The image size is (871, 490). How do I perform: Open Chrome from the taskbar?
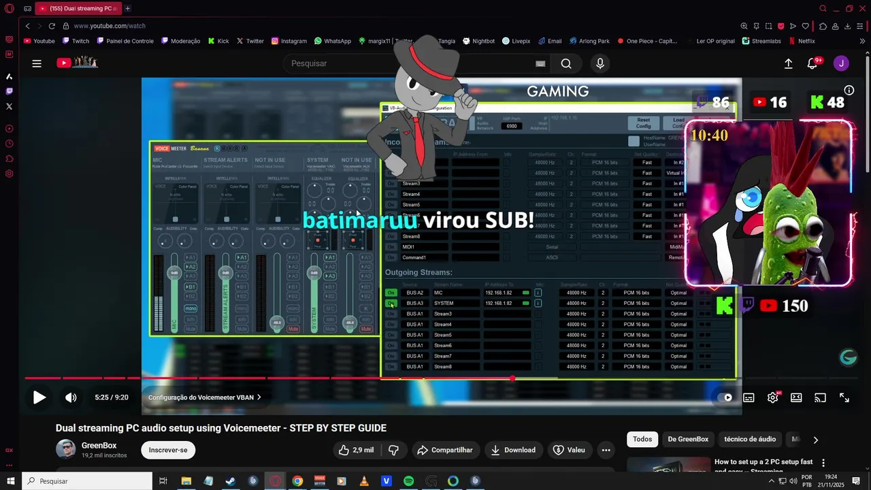[297, 481]
